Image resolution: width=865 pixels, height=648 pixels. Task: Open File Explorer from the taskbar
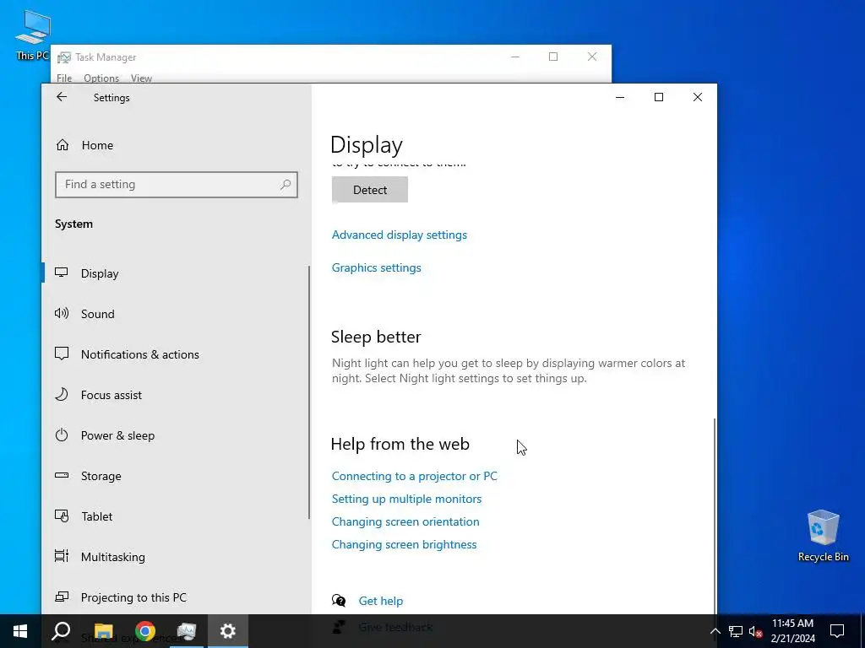(x=103, y=631)
